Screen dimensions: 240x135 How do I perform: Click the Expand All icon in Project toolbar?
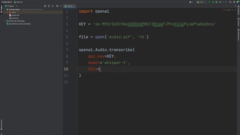click(x=49, y=6)
